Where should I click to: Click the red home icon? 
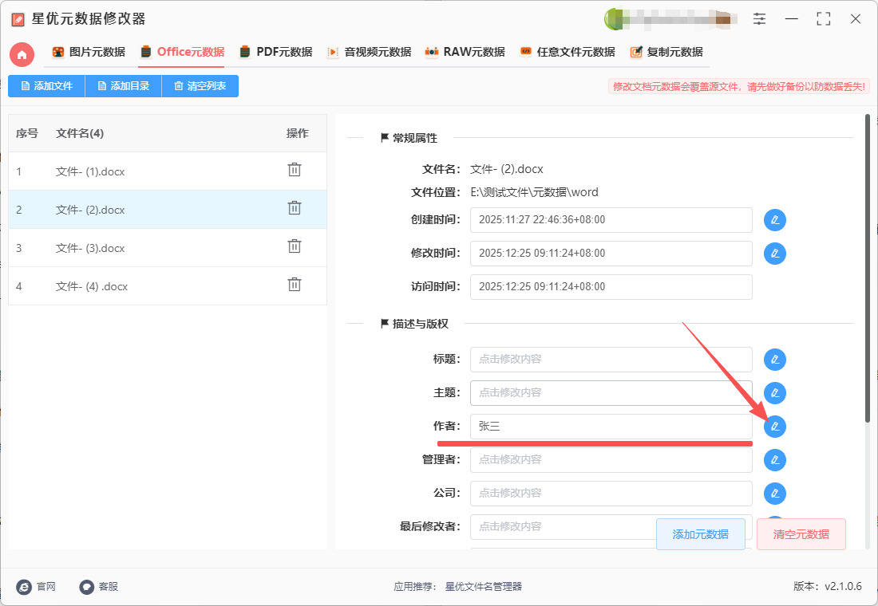[x=22, y=54]
